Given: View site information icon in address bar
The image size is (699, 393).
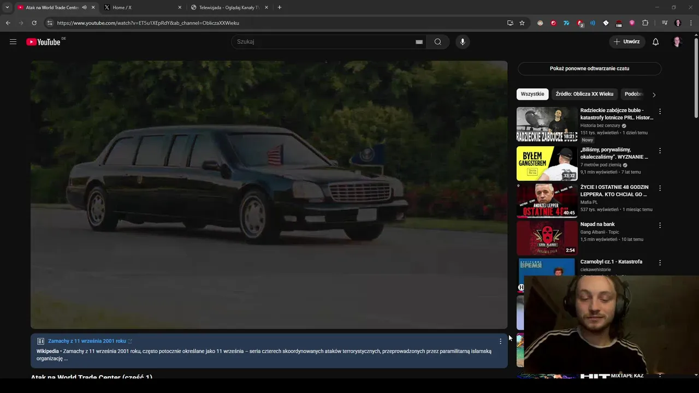Looking at the screenshot, I should [50, 23].
